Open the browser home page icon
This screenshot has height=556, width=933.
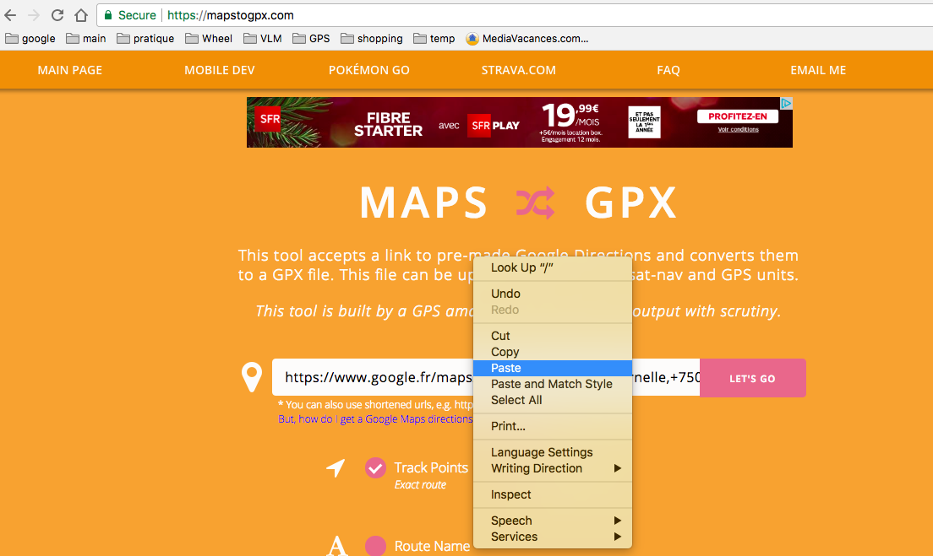pos(81,15)
